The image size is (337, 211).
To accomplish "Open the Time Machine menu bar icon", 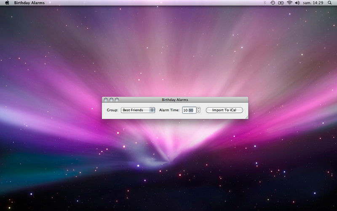I will point(273,3).
